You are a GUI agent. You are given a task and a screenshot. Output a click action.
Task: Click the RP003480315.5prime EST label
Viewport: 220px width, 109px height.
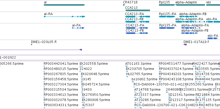coord(61,69)
